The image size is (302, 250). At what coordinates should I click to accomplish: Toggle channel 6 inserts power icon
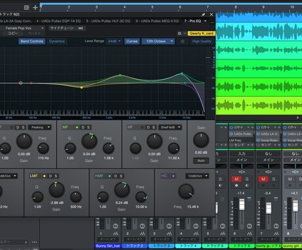pyautogui.click(x=231, y=128)
